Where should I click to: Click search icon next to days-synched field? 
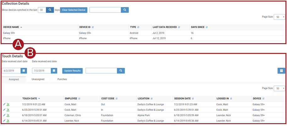click(x=50, y=10)
